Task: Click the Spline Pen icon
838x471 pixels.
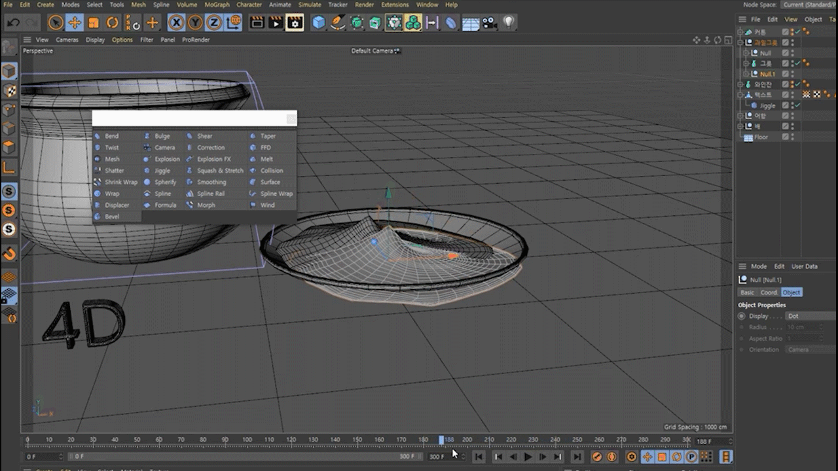Action: [338, 23]
